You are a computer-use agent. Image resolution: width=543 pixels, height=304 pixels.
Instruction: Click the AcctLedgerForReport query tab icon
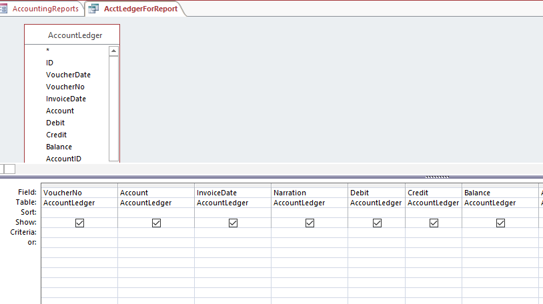coord(93,9)
